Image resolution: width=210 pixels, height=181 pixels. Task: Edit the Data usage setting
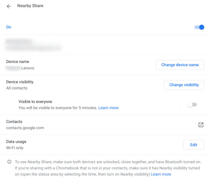click(x=193, y=145)
